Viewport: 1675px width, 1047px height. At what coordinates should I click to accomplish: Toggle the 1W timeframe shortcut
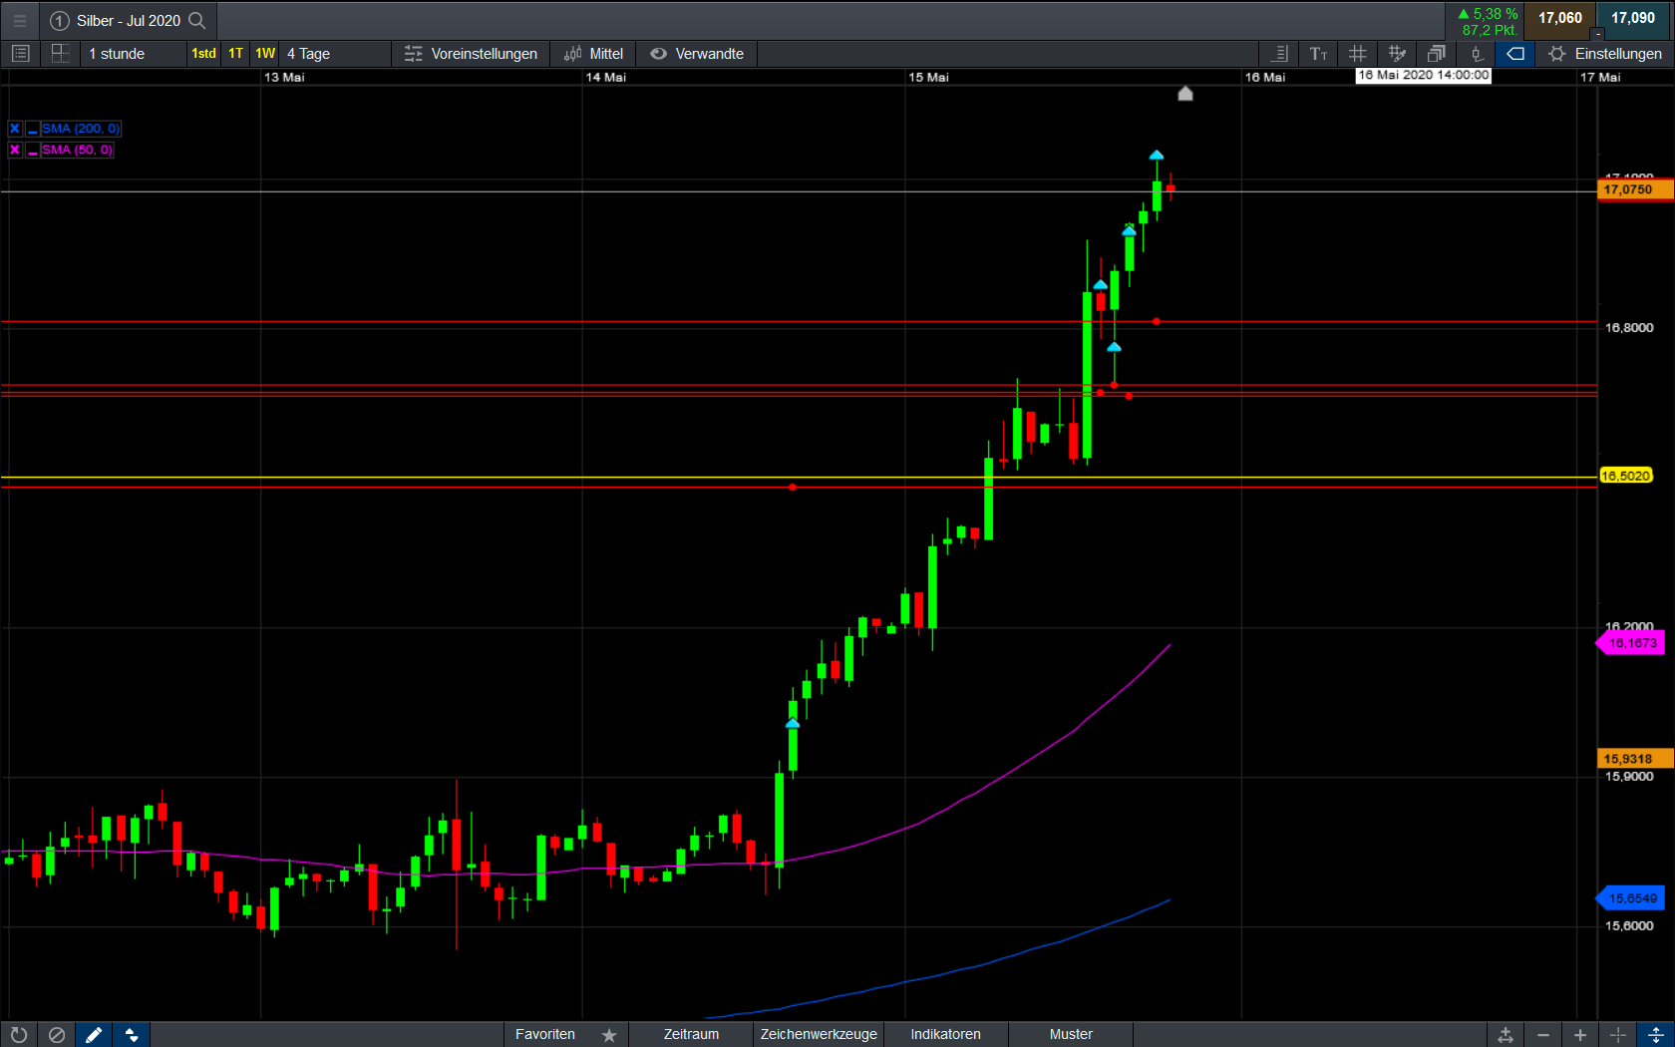pos(265,54)
